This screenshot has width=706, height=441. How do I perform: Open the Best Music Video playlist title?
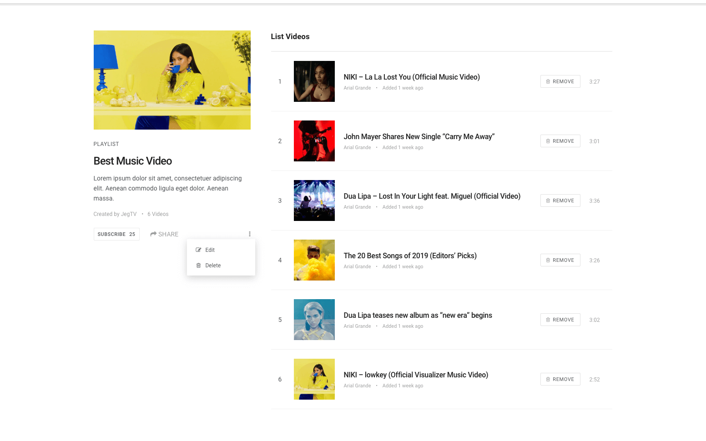132,161
